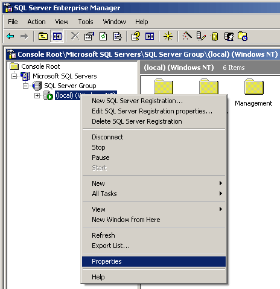
Task: Click the Register Server toolbar icon
Action: pyautogui.click(x=201, y=36)
